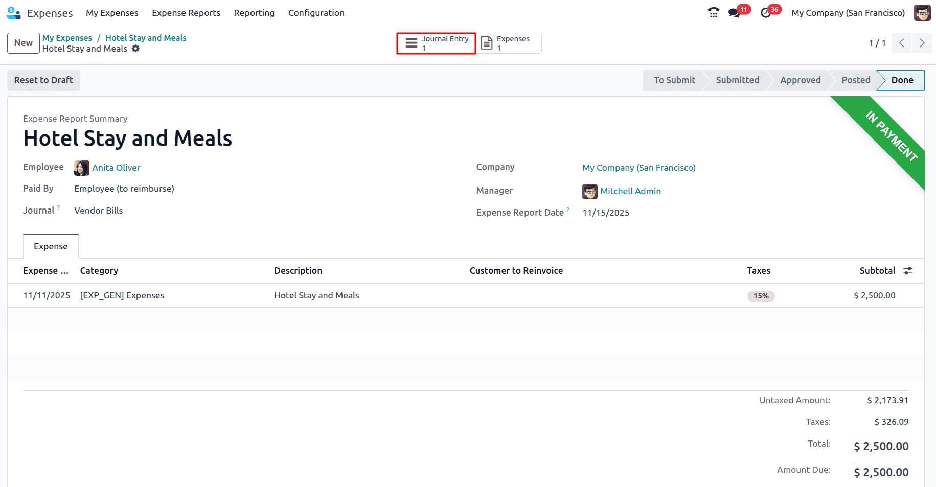Switch the stage to Submitted
Image resolution: width=936 pixels, height=487 pixels.
737,80
